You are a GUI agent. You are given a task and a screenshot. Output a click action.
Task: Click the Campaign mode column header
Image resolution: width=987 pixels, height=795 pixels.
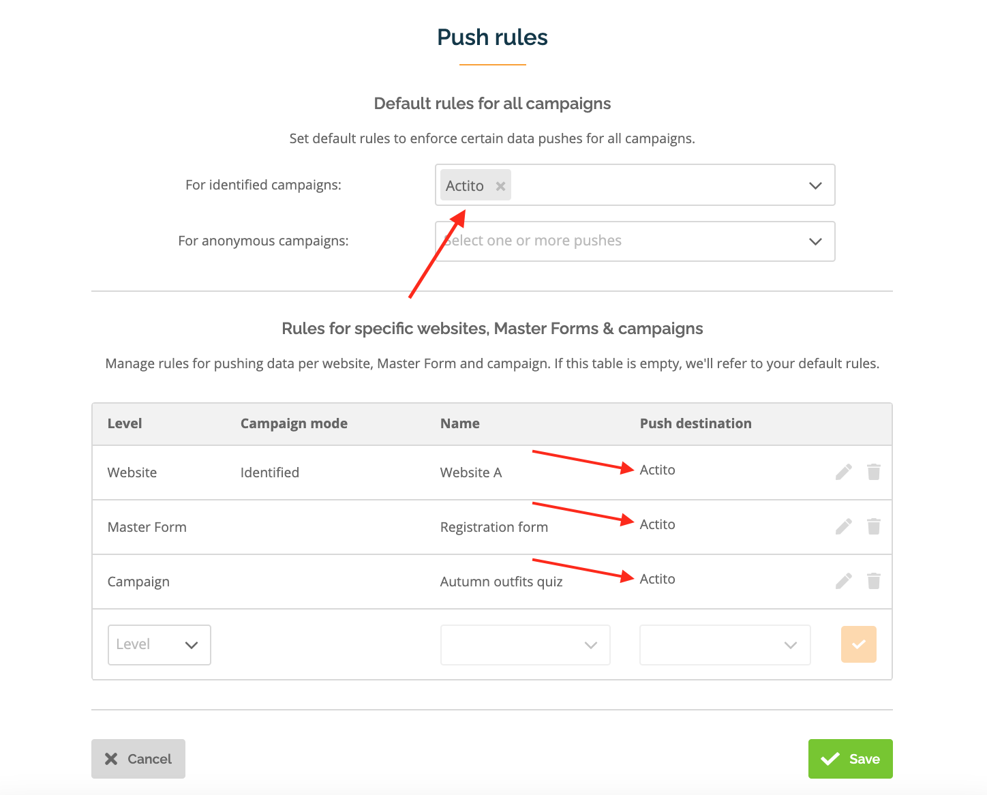click(x=294, y=423)
